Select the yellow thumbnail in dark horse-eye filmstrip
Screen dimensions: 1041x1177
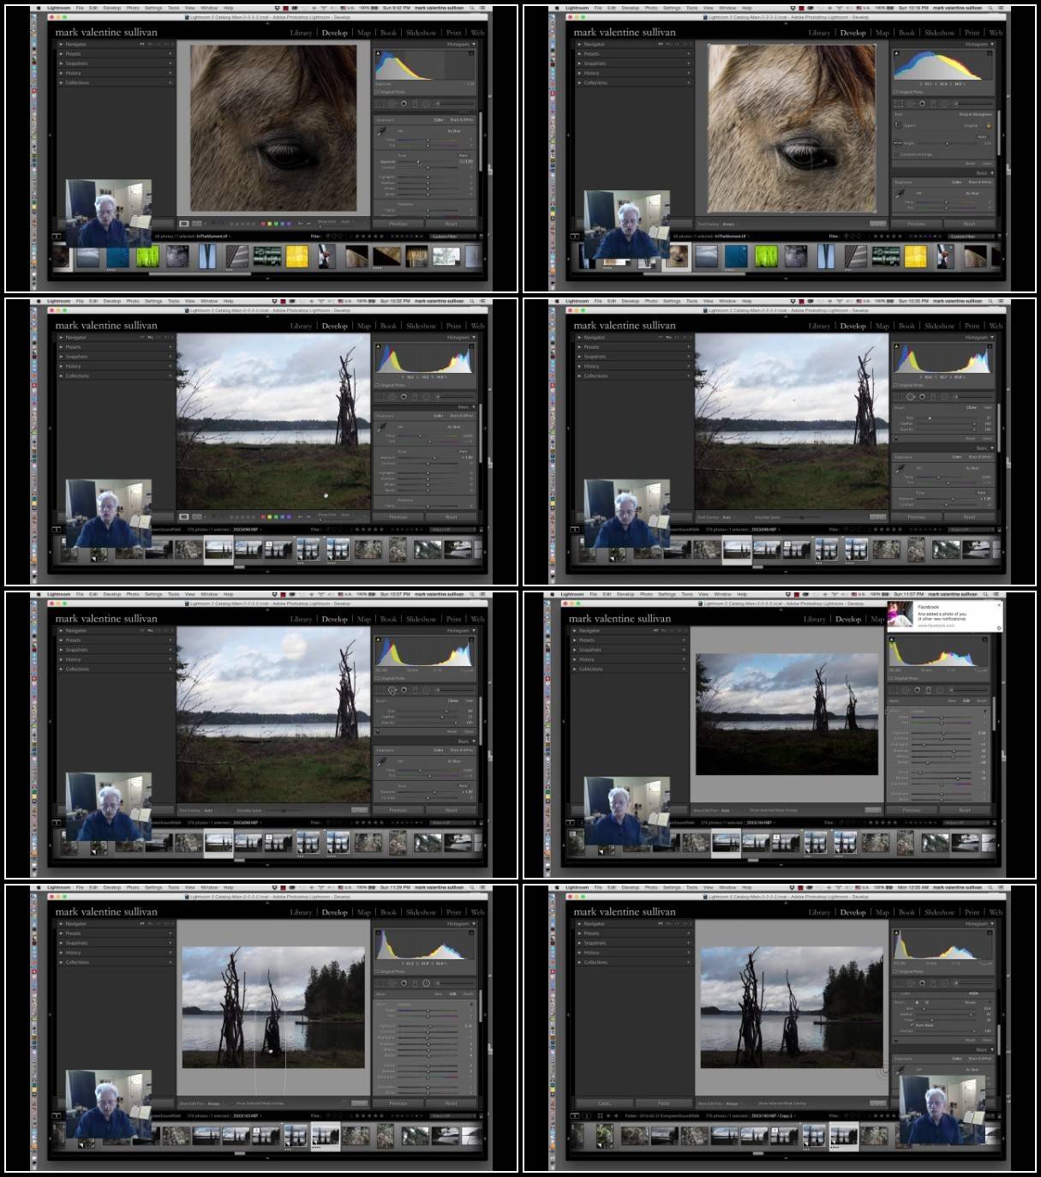point(296,256)
